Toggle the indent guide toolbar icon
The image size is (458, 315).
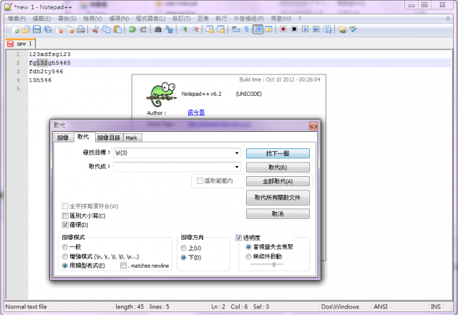pyautogui.click(x=258, y=29)
